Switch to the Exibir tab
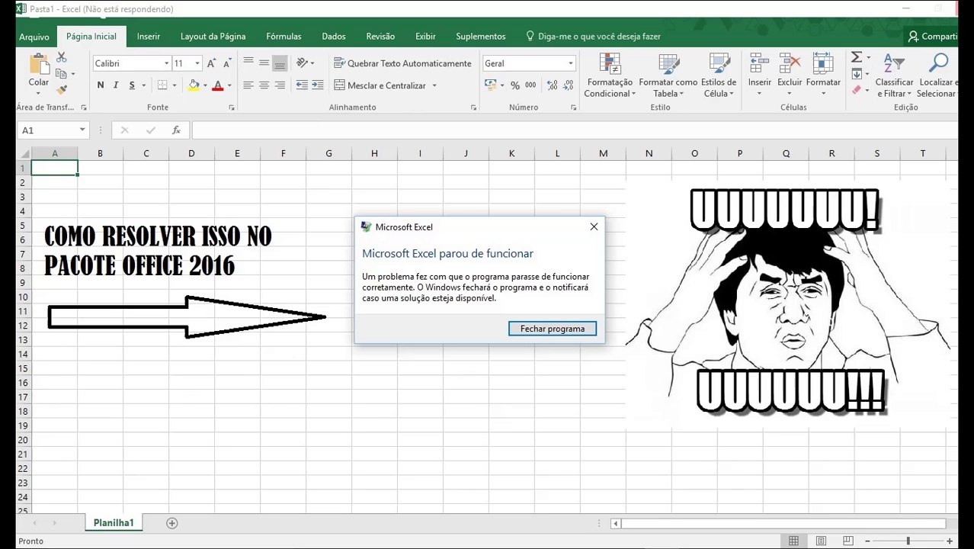974x549 pixels. 425,36
